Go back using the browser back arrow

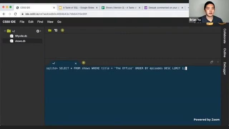pos(4,14)
